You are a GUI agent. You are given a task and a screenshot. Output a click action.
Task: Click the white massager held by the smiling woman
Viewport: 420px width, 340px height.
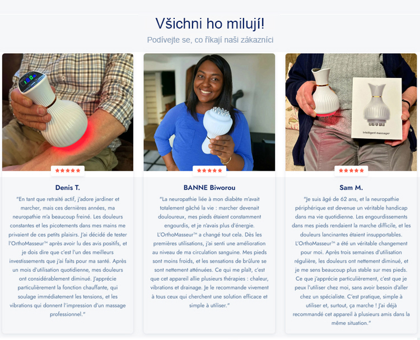[x=217, y=129]
